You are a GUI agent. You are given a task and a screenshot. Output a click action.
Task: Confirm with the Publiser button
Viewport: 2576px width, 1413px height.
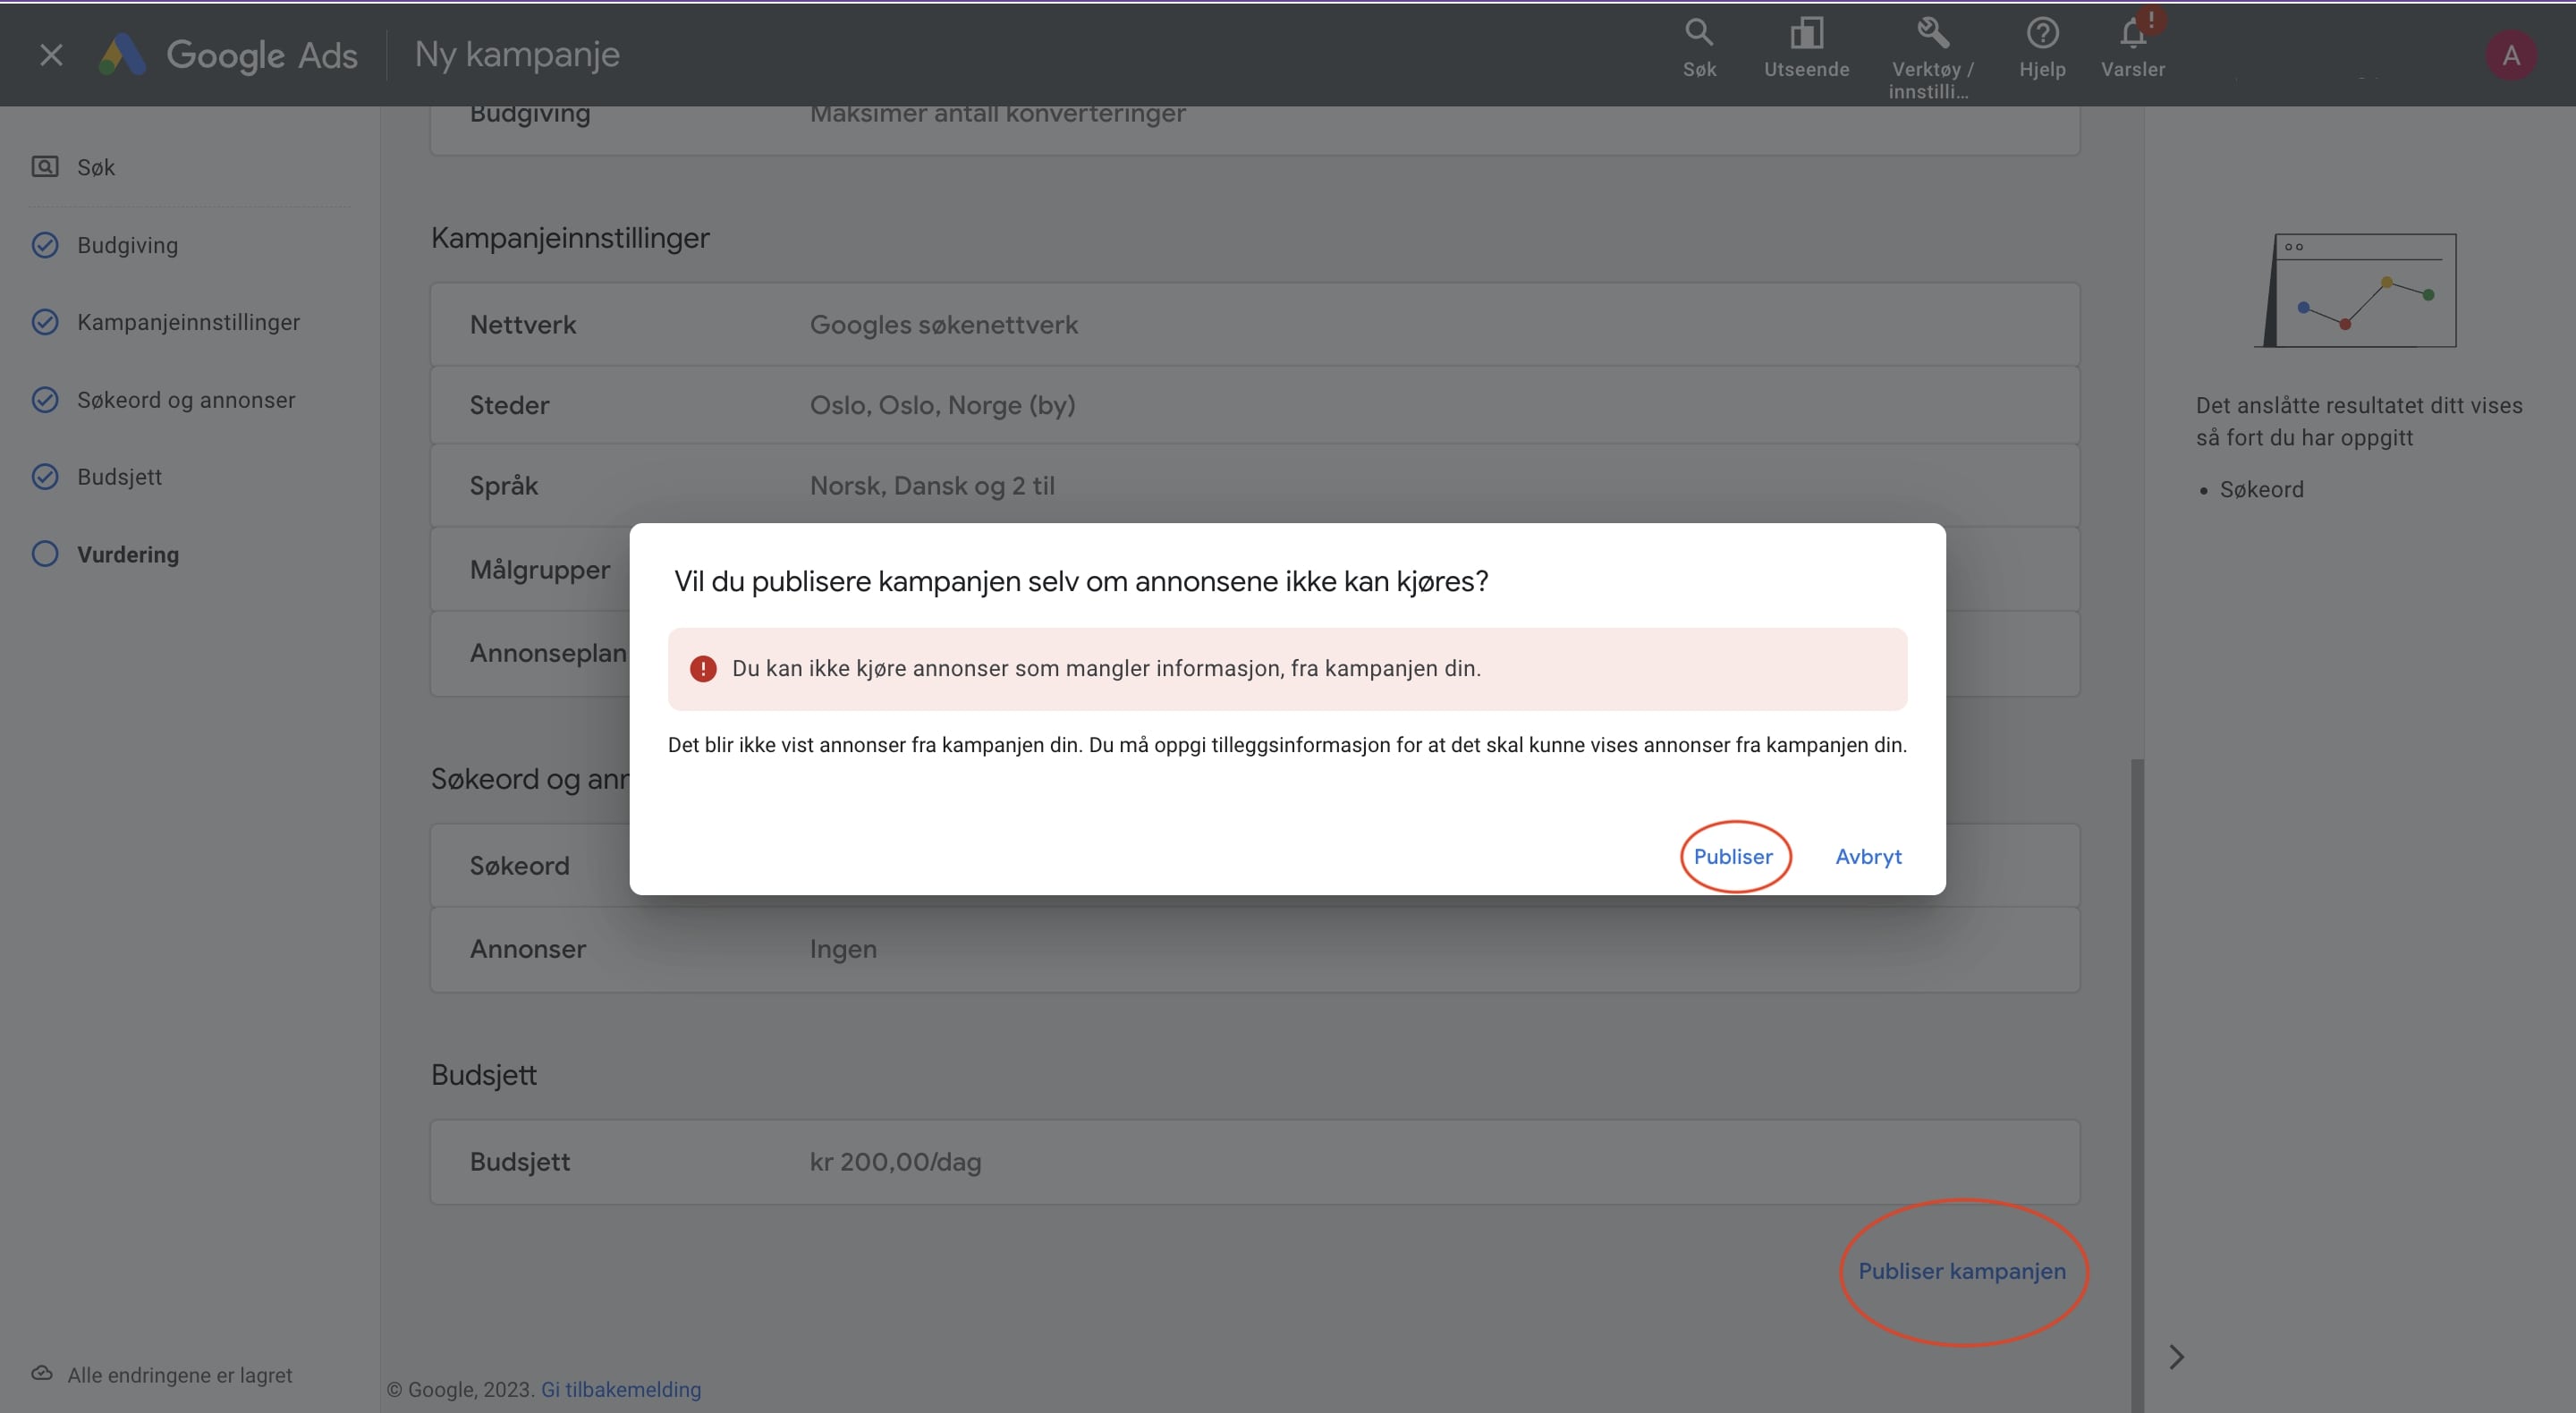(x=1733, y=857)
